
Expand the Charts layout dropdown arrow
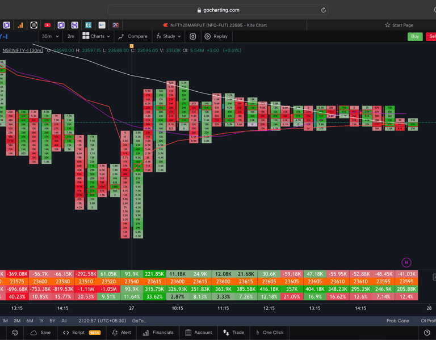click(x=108, y=36)
